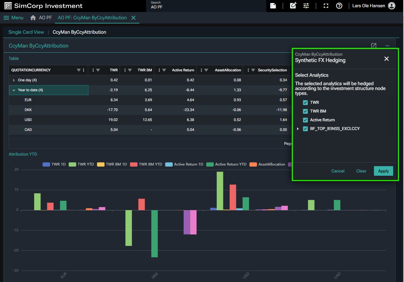Click the EUR AssetAllocation value 0.93
This screenshot has height=282, width=404.
(237, 100)
